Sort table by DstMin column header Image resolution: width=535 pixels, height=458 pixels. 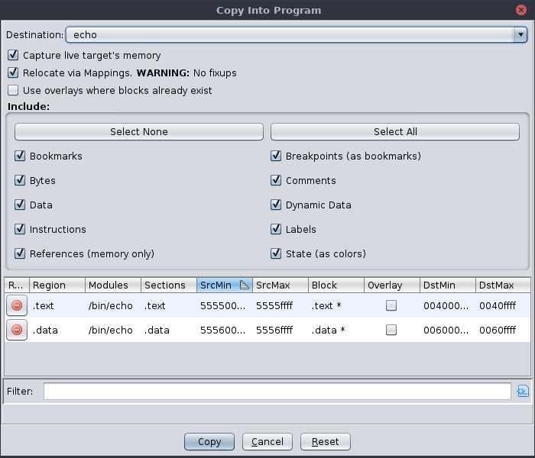[x=446, y=285]
